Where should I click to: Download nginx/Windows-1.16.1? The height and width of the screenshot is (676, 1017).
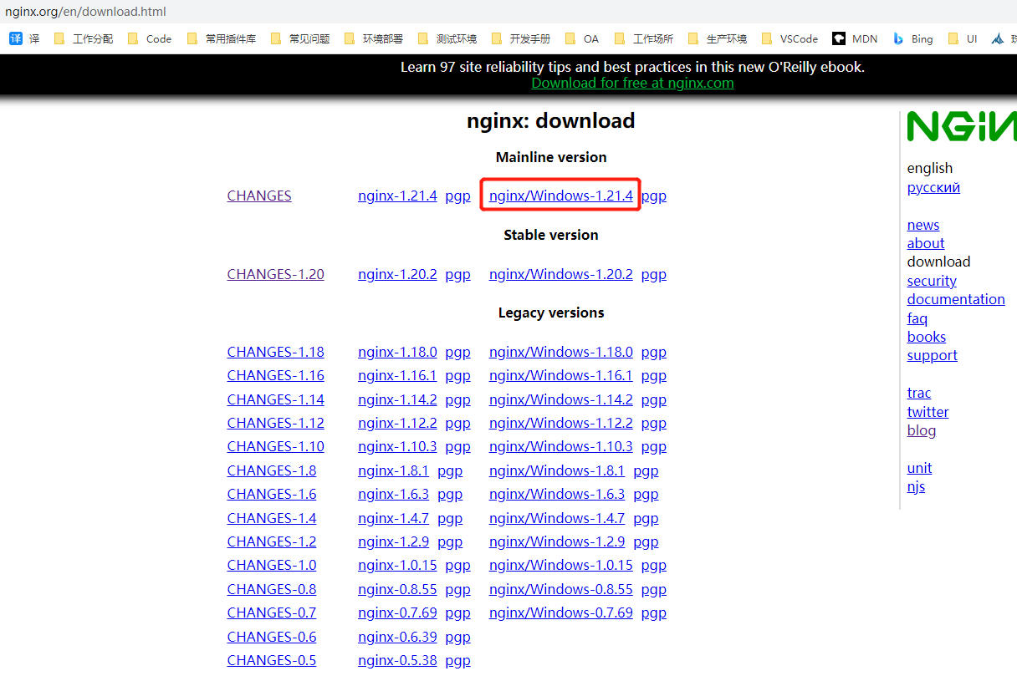tap(561, 375)
